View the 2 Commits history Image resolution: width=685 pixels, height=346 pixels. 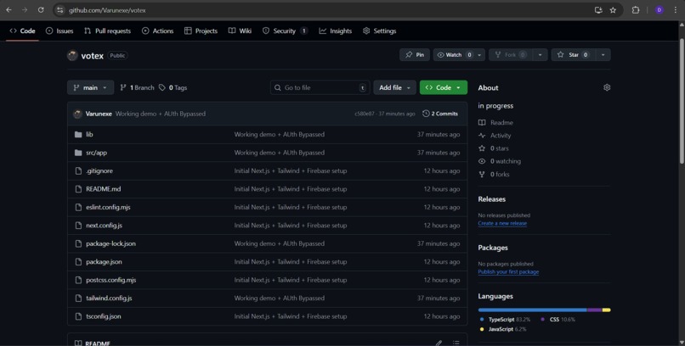coord(440,114)
